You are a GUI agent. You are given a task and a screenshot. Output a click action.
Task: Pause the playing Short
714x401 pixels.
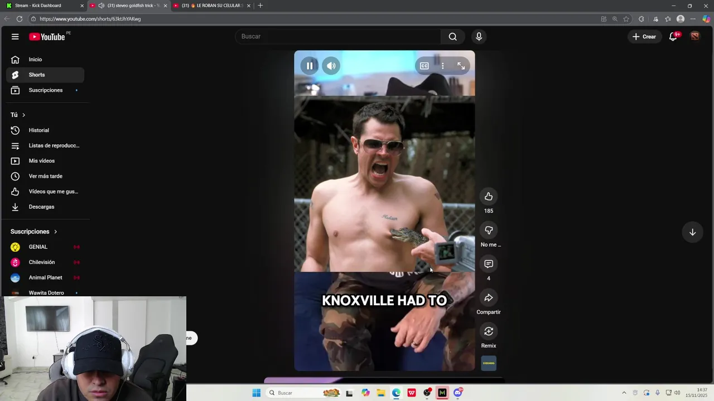click(x=310, y=66)
